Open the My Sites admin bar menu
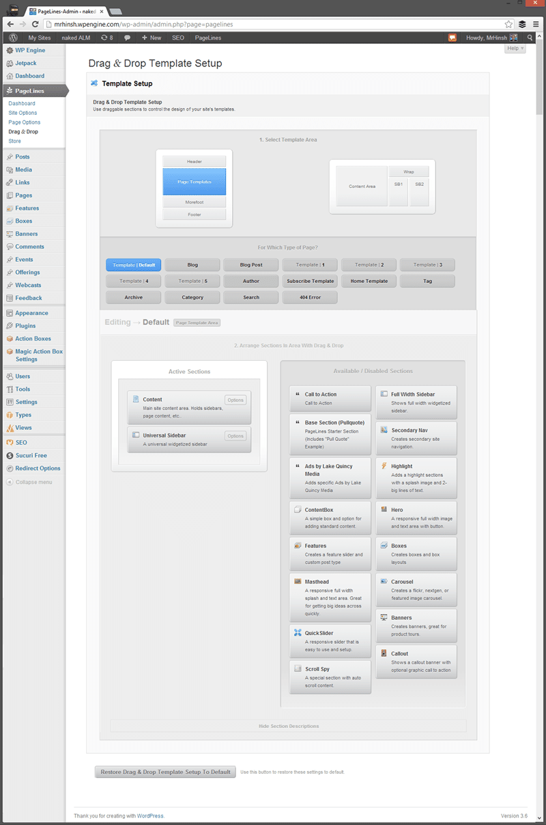This screenshot has height=825, width=546. pos(40,38)
